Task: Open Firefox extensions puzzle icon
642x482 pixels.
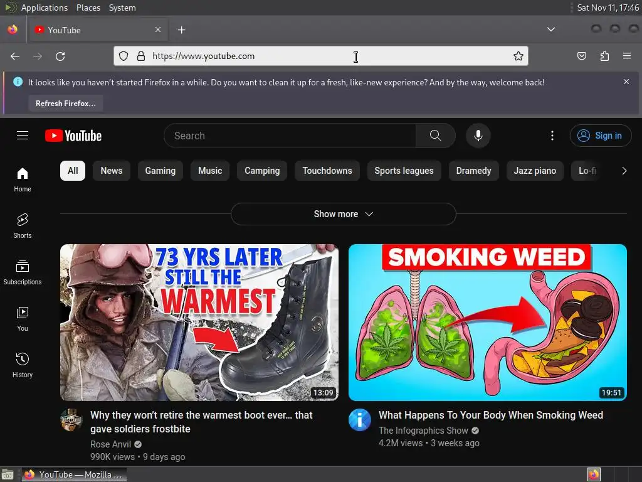Action: (x=604, y=56)
